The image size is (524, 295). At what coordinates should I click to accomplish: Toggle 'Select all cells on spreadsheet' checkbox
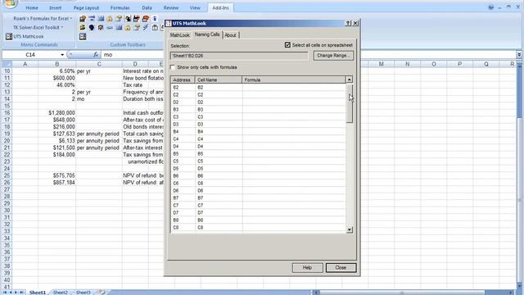pyautogui.click(x=287, y=45)
